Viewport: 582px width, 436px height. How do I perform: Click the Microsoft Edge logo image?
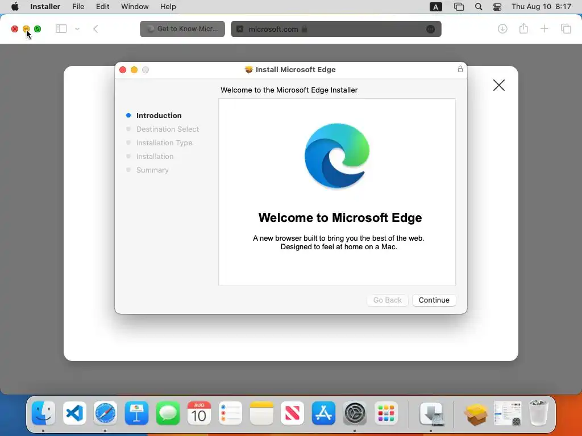(337, 156)
